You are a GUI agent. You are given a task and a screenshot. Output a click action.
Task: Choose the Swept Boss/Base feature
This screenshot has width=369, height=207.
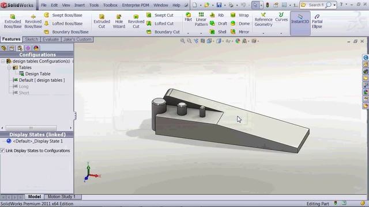click(x=63, y=16)
